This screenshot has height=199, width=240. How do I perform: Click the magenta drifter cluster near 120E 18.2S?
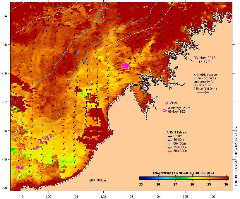click(47, 138)
